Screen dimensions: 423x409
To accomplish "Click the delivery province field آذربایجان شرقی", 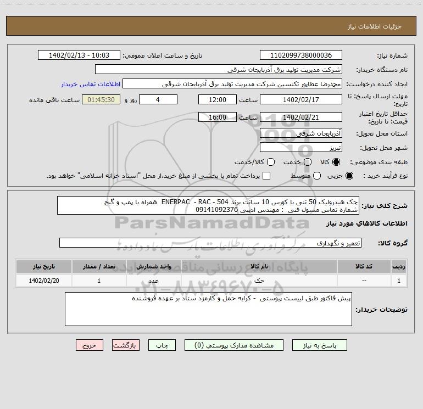I will pyautogui.click(x=301, y=133).
